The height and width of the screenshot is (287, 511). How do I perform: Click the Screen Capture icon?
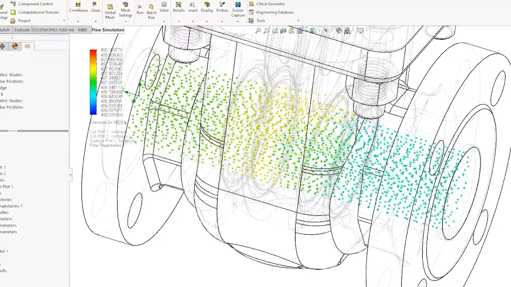[238, 5]
